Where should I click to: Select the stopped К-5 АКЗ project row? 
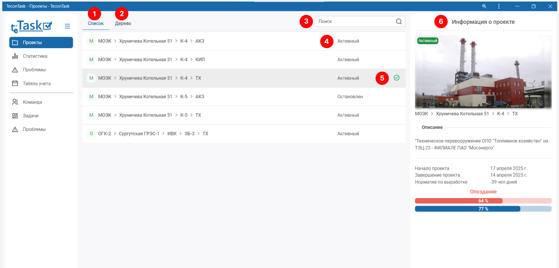[210, 97]
